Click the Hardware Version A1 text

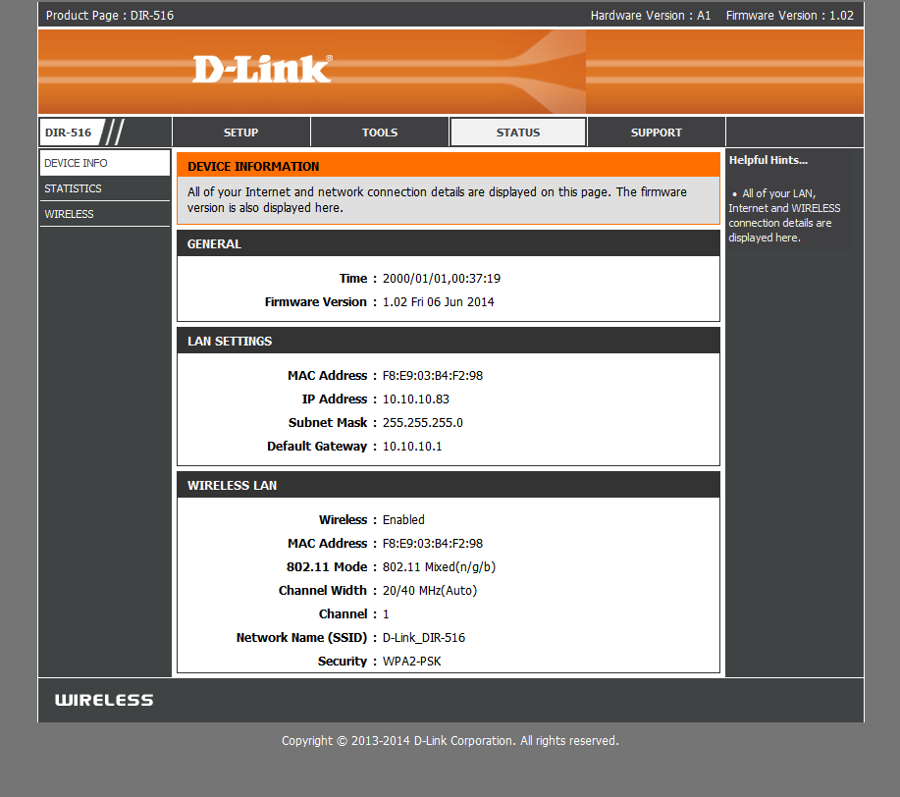(651, 16)
